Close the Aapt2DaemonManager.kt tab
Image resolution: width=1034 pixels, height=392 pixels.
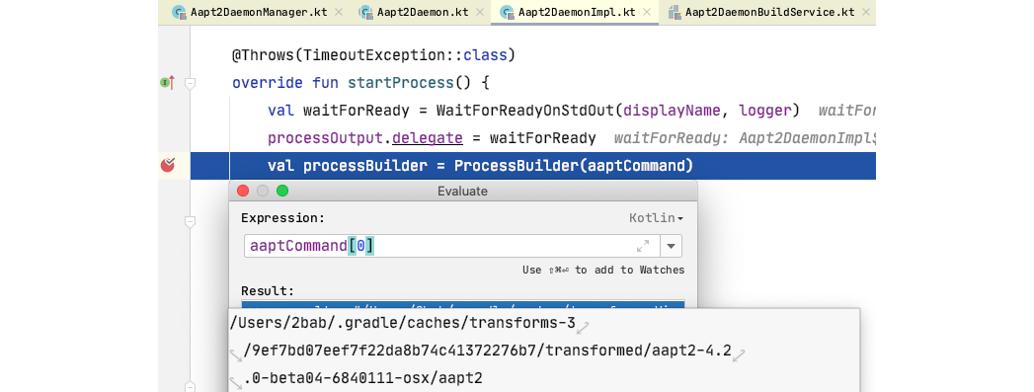tap(339, 12)
